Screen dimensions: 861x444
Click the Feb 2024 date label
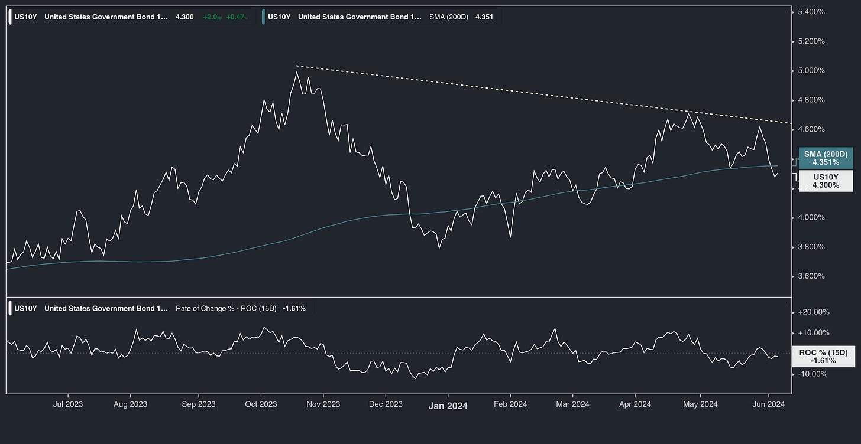[510, 404]
